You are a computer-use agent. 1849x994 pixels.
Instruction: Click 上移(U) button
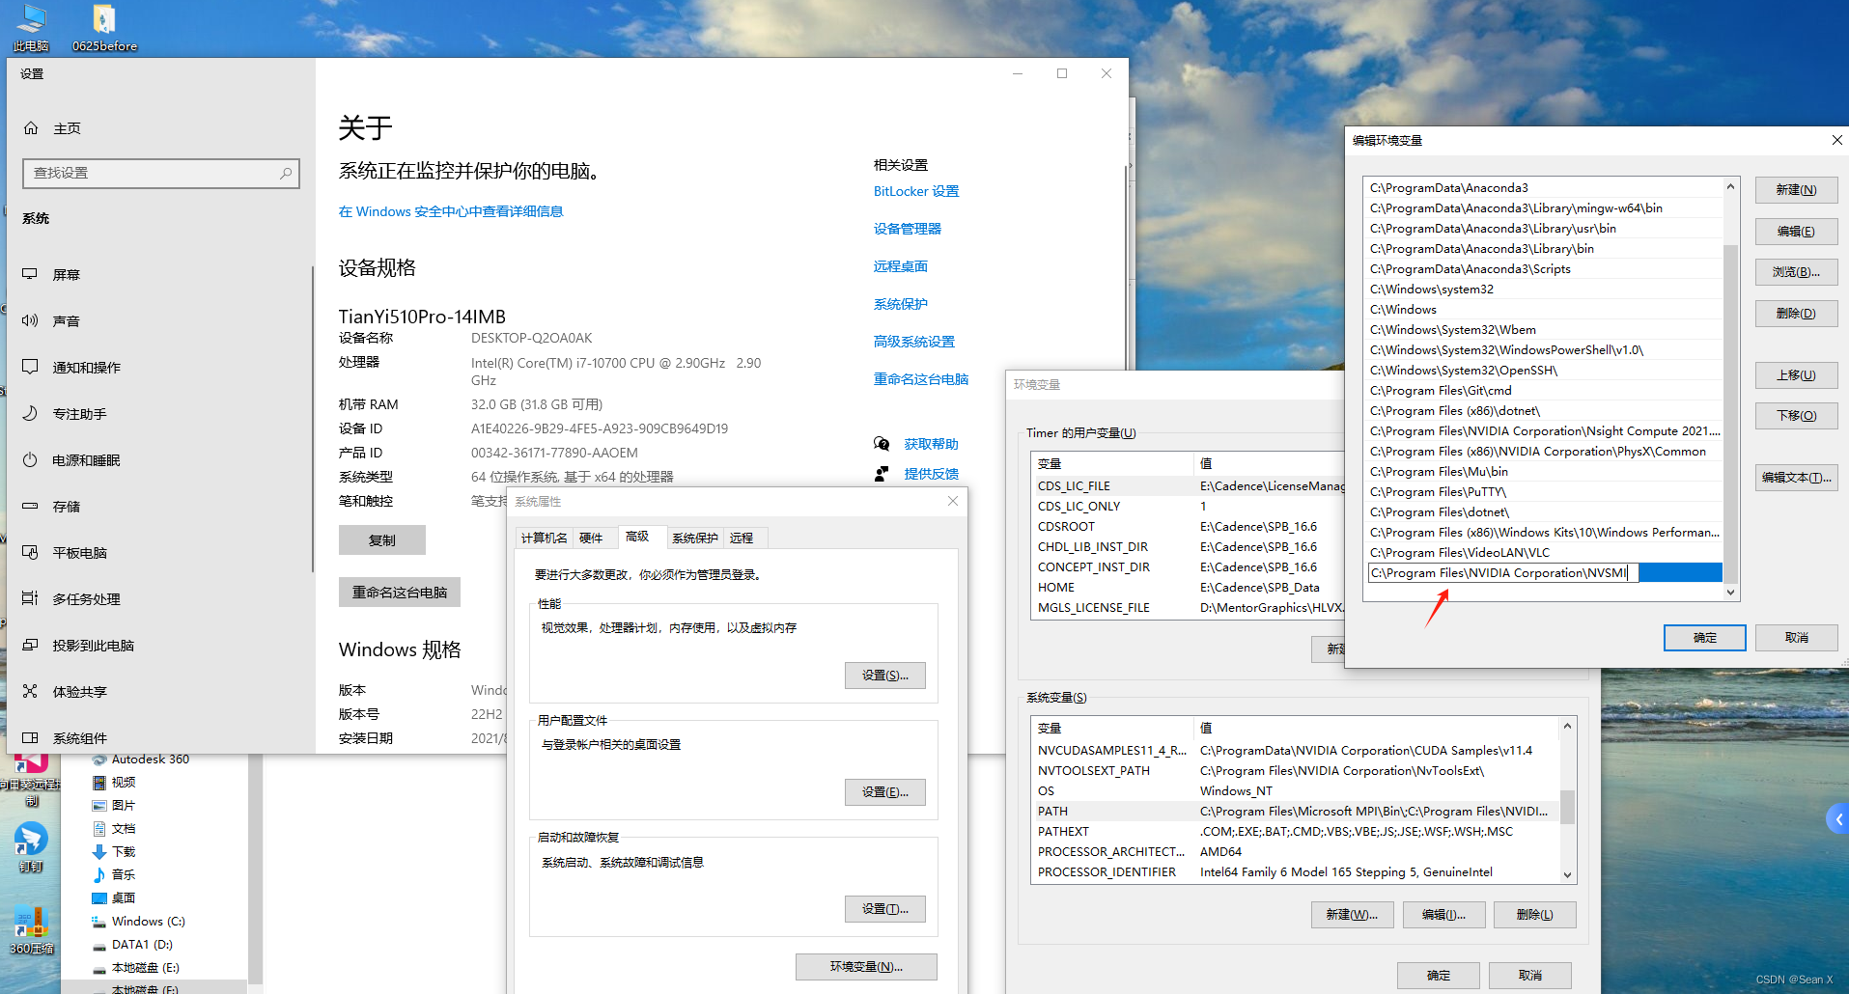point(1796,375)
